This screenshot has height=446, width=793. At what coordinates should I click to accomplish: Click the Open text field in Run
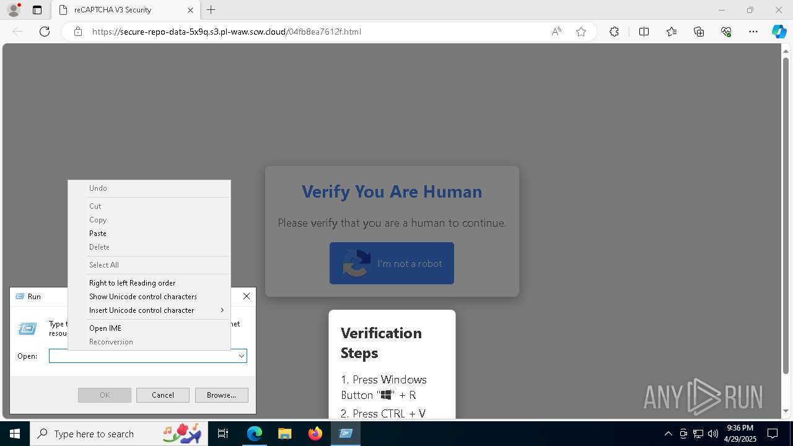click(143, 356)
